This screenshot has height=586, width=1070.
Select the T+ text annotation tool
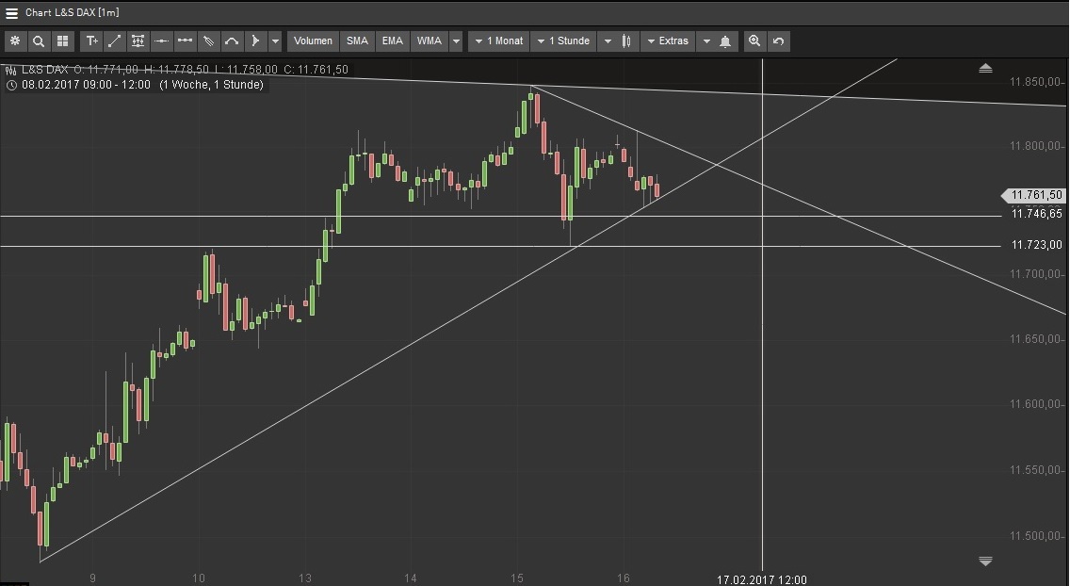[x=91, y=41]
